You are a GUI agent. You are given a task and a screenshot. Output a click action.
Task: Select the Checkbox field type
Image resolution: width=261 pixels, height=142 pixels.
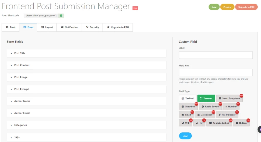click(188, 107)
